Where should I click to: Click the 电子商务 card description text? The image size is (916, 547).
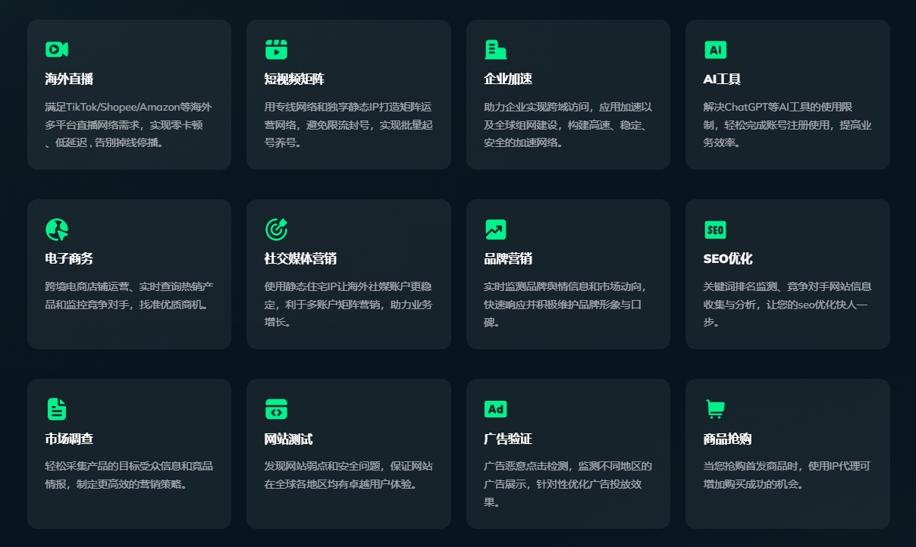click(129, 295)
